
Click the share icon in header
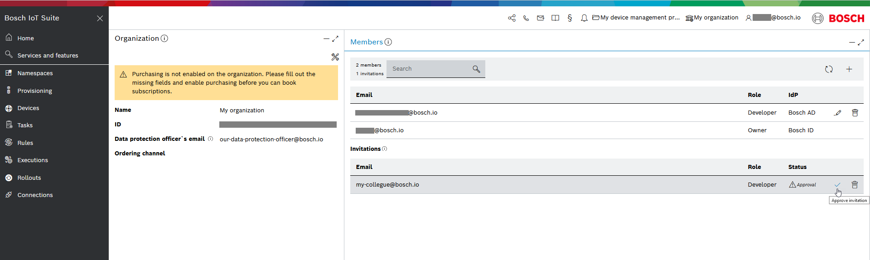click(x=512, y=18)
